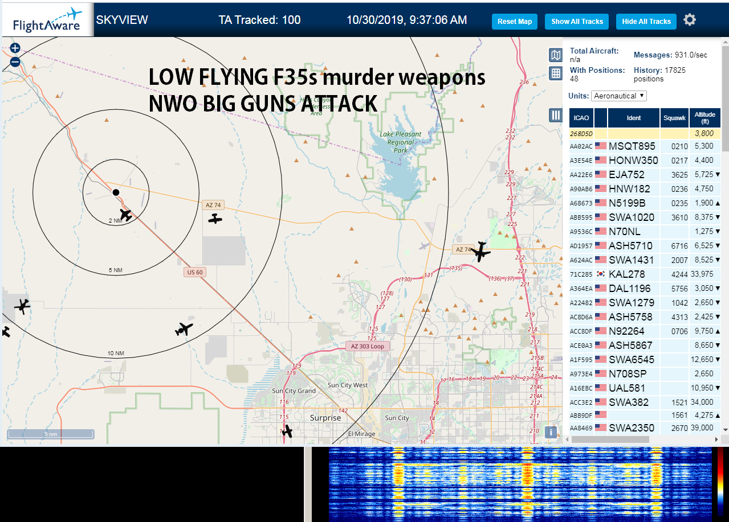The image size is (729, 522).
Task: Select the DAL1196 flight row
Action: [x=645, y=289]
